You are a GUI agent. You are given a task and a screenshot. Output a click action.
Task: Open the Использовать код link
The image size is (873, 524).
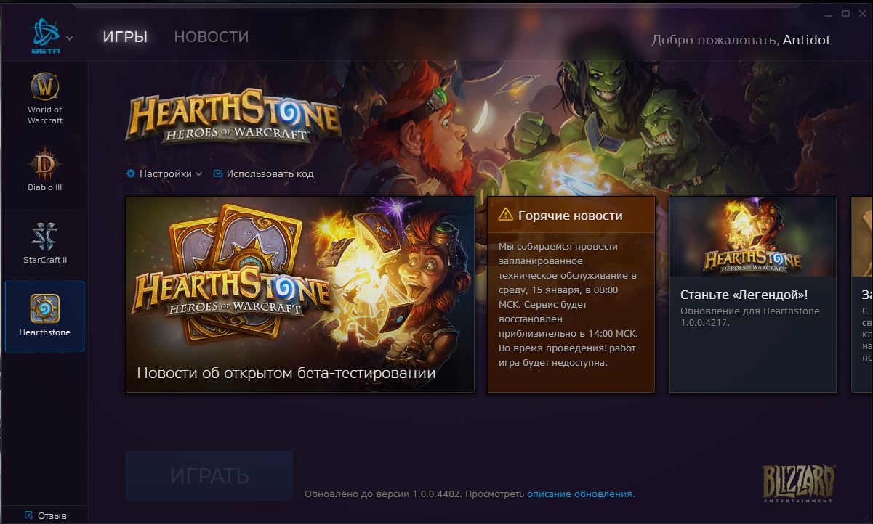270,173
